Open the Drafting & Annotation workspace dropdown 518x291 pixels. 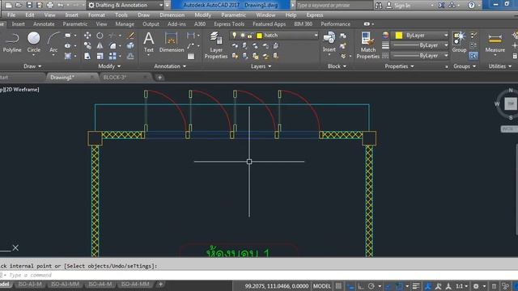click(x=161, y=5)
